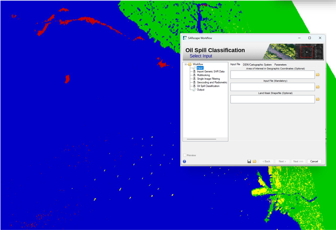Screen dimensions: 336x230
Task: Select the Output step in tree
Action: 201,90
